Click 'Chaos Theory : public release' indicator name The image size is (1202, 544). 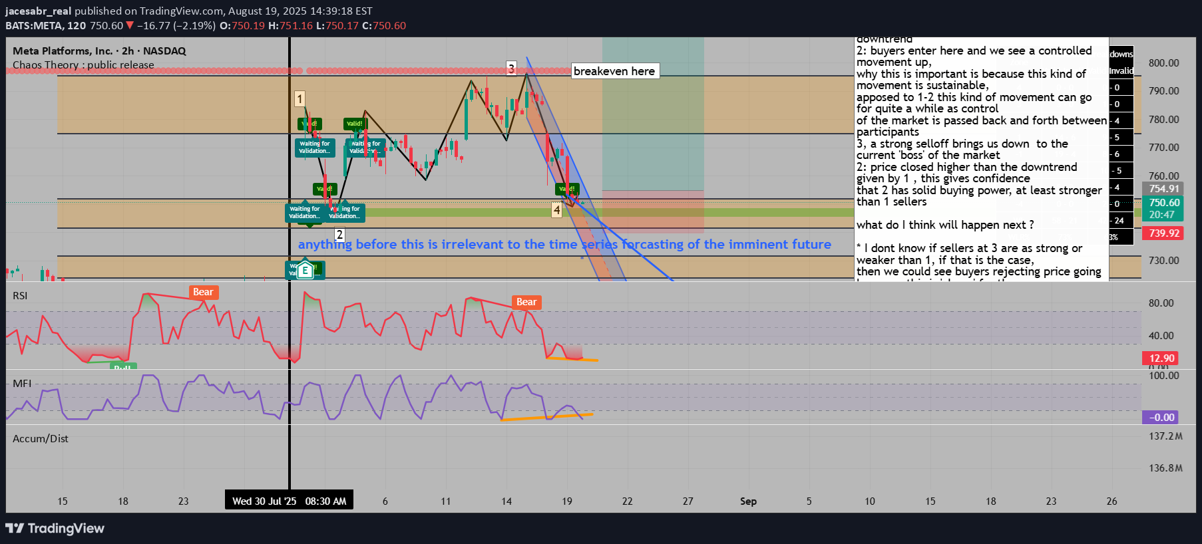pyautogui.click(x=83, y=65)
